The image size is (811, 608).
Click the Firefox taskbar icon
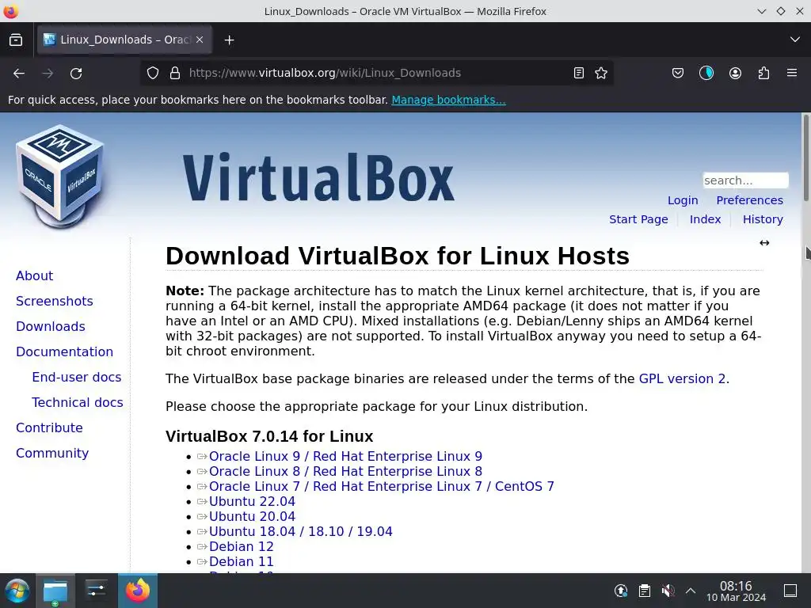(x=138, y=591)
